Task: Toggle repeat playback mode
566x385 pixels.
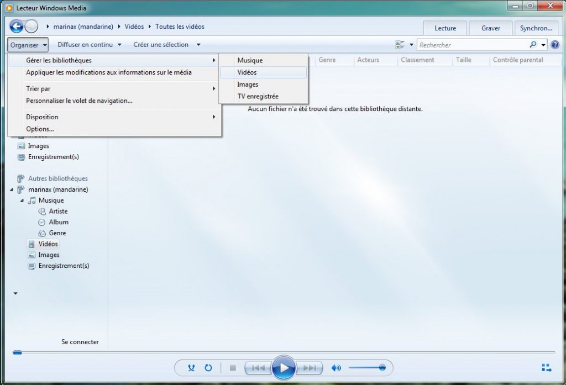Action: [x=208, y=368]
